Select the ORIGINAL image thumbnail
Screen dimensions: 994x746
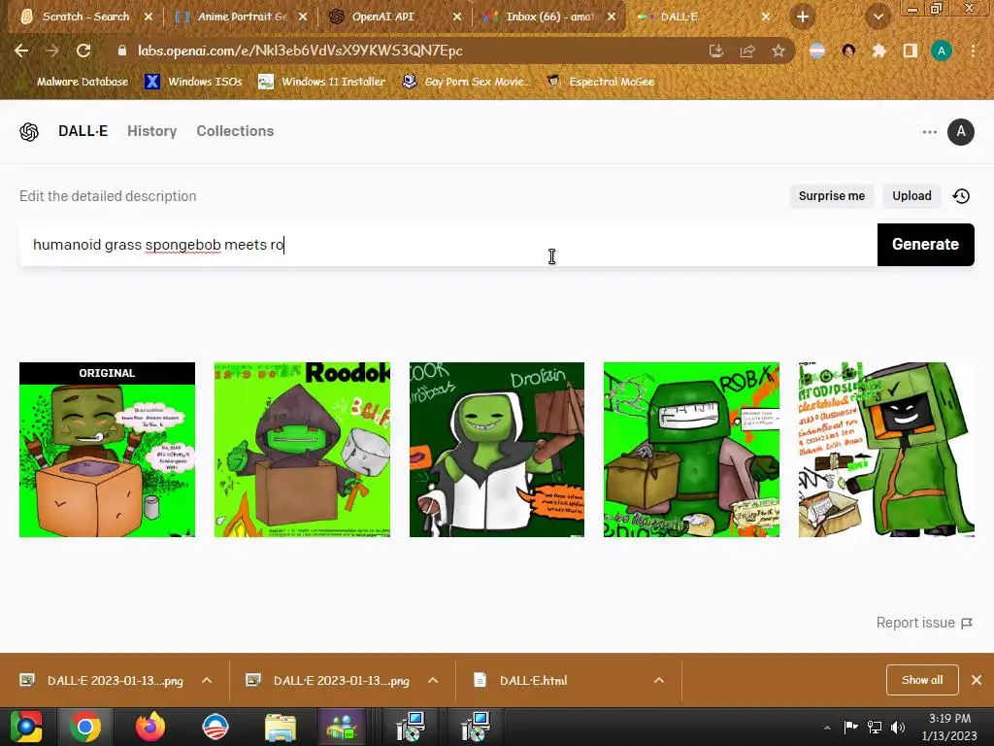[107, 450]
